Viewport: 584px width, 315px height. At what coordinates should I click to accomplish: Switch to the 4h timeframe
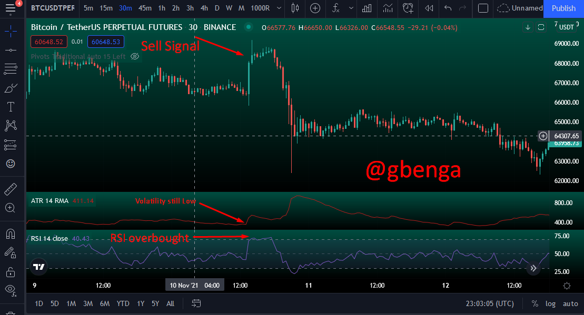(204, 8)
